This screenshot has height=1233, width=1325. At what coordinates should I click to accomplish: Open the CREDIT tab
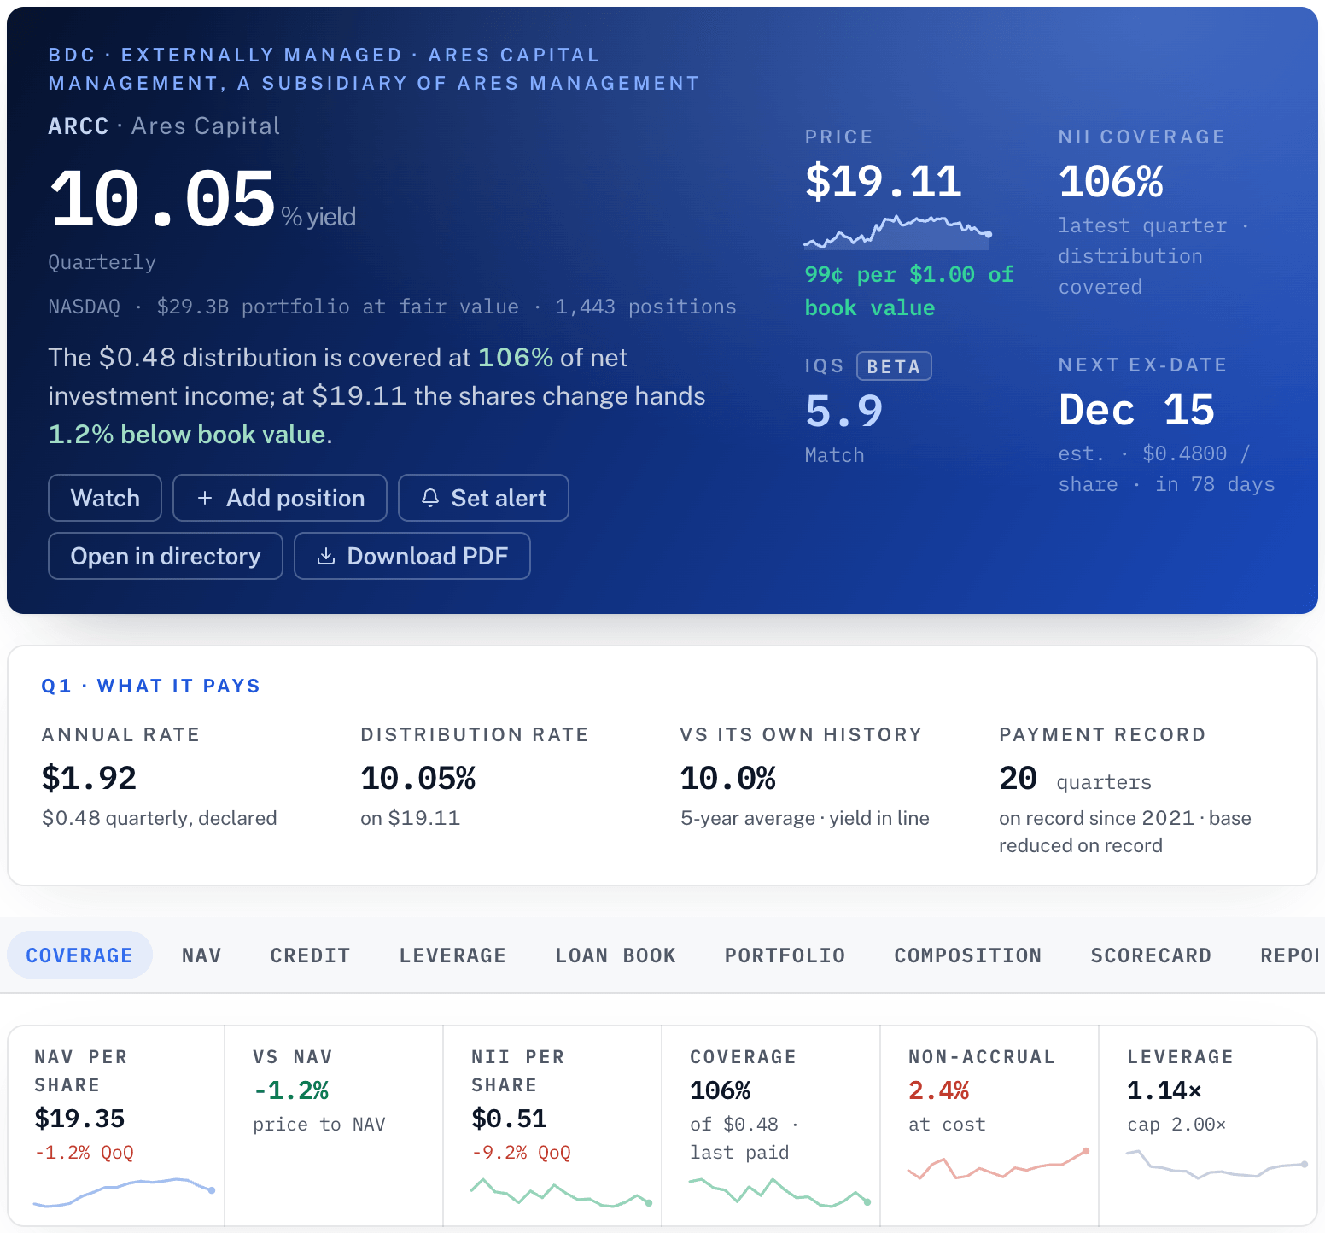pyautogui.click(x=310, y=955)
